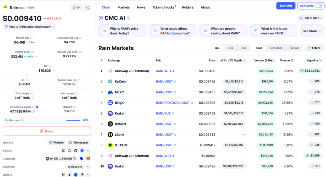This screenshot has height=177, width=326.
Task: Click the CMC AI info icon
Action: point(129,18)
